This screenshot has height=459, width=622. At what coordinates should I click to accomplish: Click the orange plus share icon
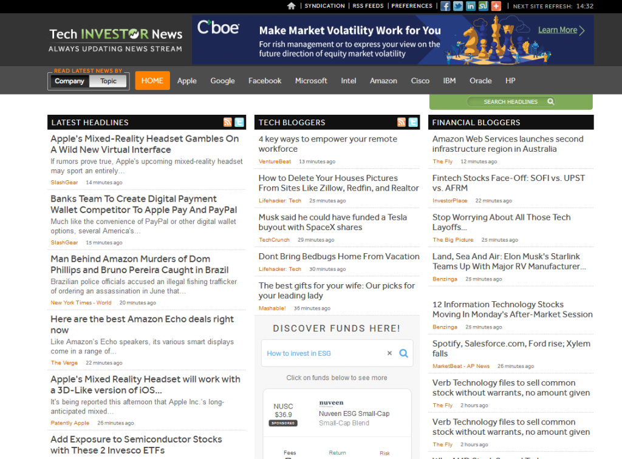[x=496, y=6]
